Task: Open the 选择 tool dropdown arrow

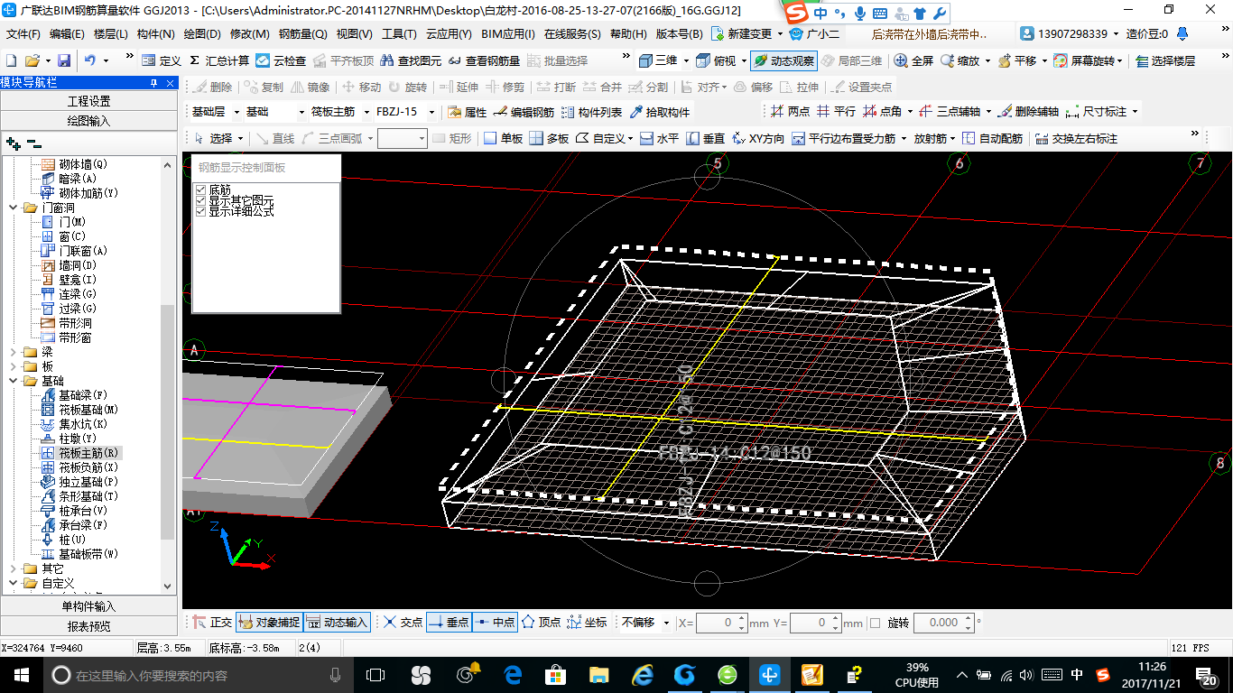Action: [240, 138]
